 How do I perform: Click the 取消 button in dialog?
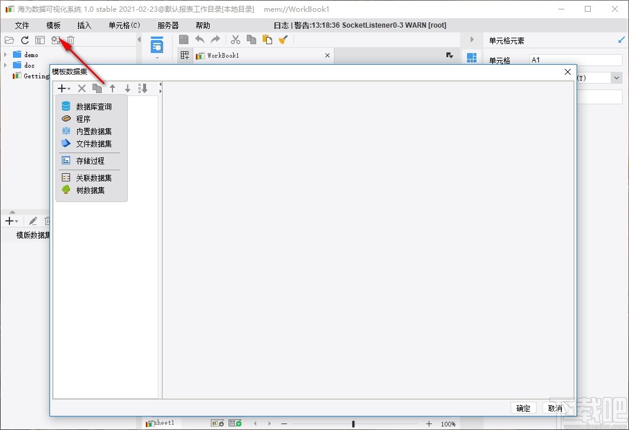555,408
